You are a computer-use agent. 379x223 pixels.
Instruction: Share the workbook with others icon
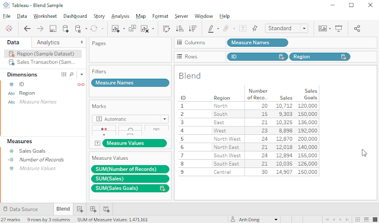point(357,28)
